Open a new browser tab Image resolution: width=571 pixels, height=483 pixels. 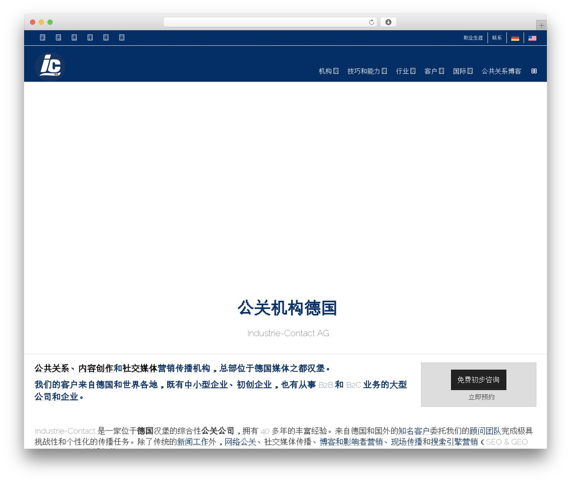pyautogui.click(x=541, y=25)
